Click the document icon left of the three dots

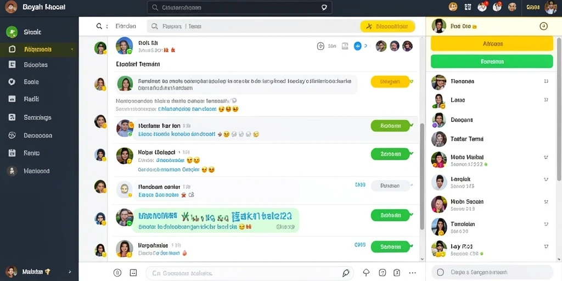point(396,272)
